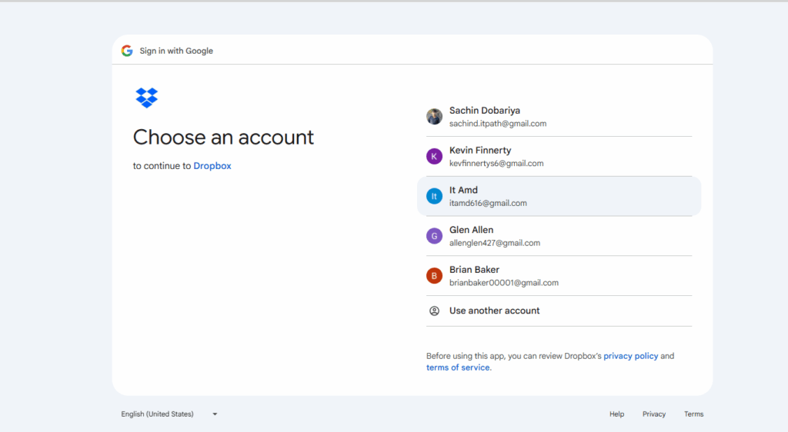Screen dimensions: 788x432
Task: Click the person icon beside Use another account
Action: point(434,311)
